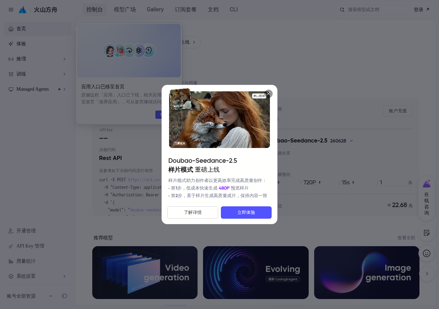Screen dimensions: 439x309
Task: Change the 15s duration selector
Action: click(x=348, y=183)
